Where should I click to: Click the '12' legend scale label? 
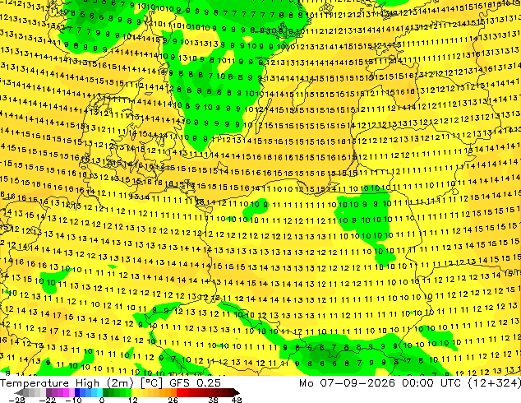pos(133,400)
